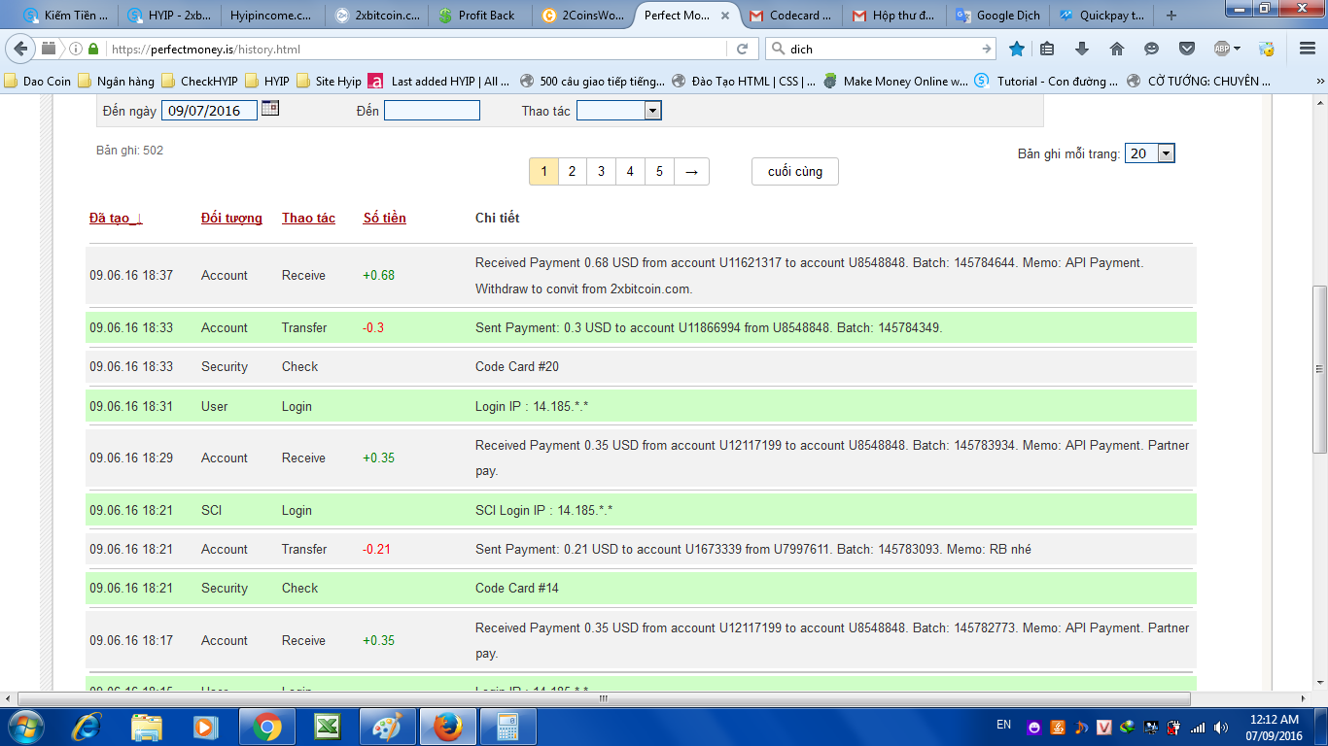The width and height of the screenshot is (1328, 746).
Task: Sort by Thao tác column header
Action: click(x=308, y=219)
